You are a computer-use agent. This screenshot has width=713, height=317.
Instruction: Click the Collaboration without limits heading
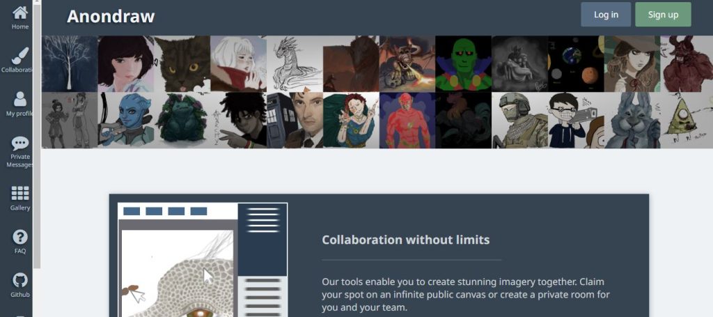(406, 240)
